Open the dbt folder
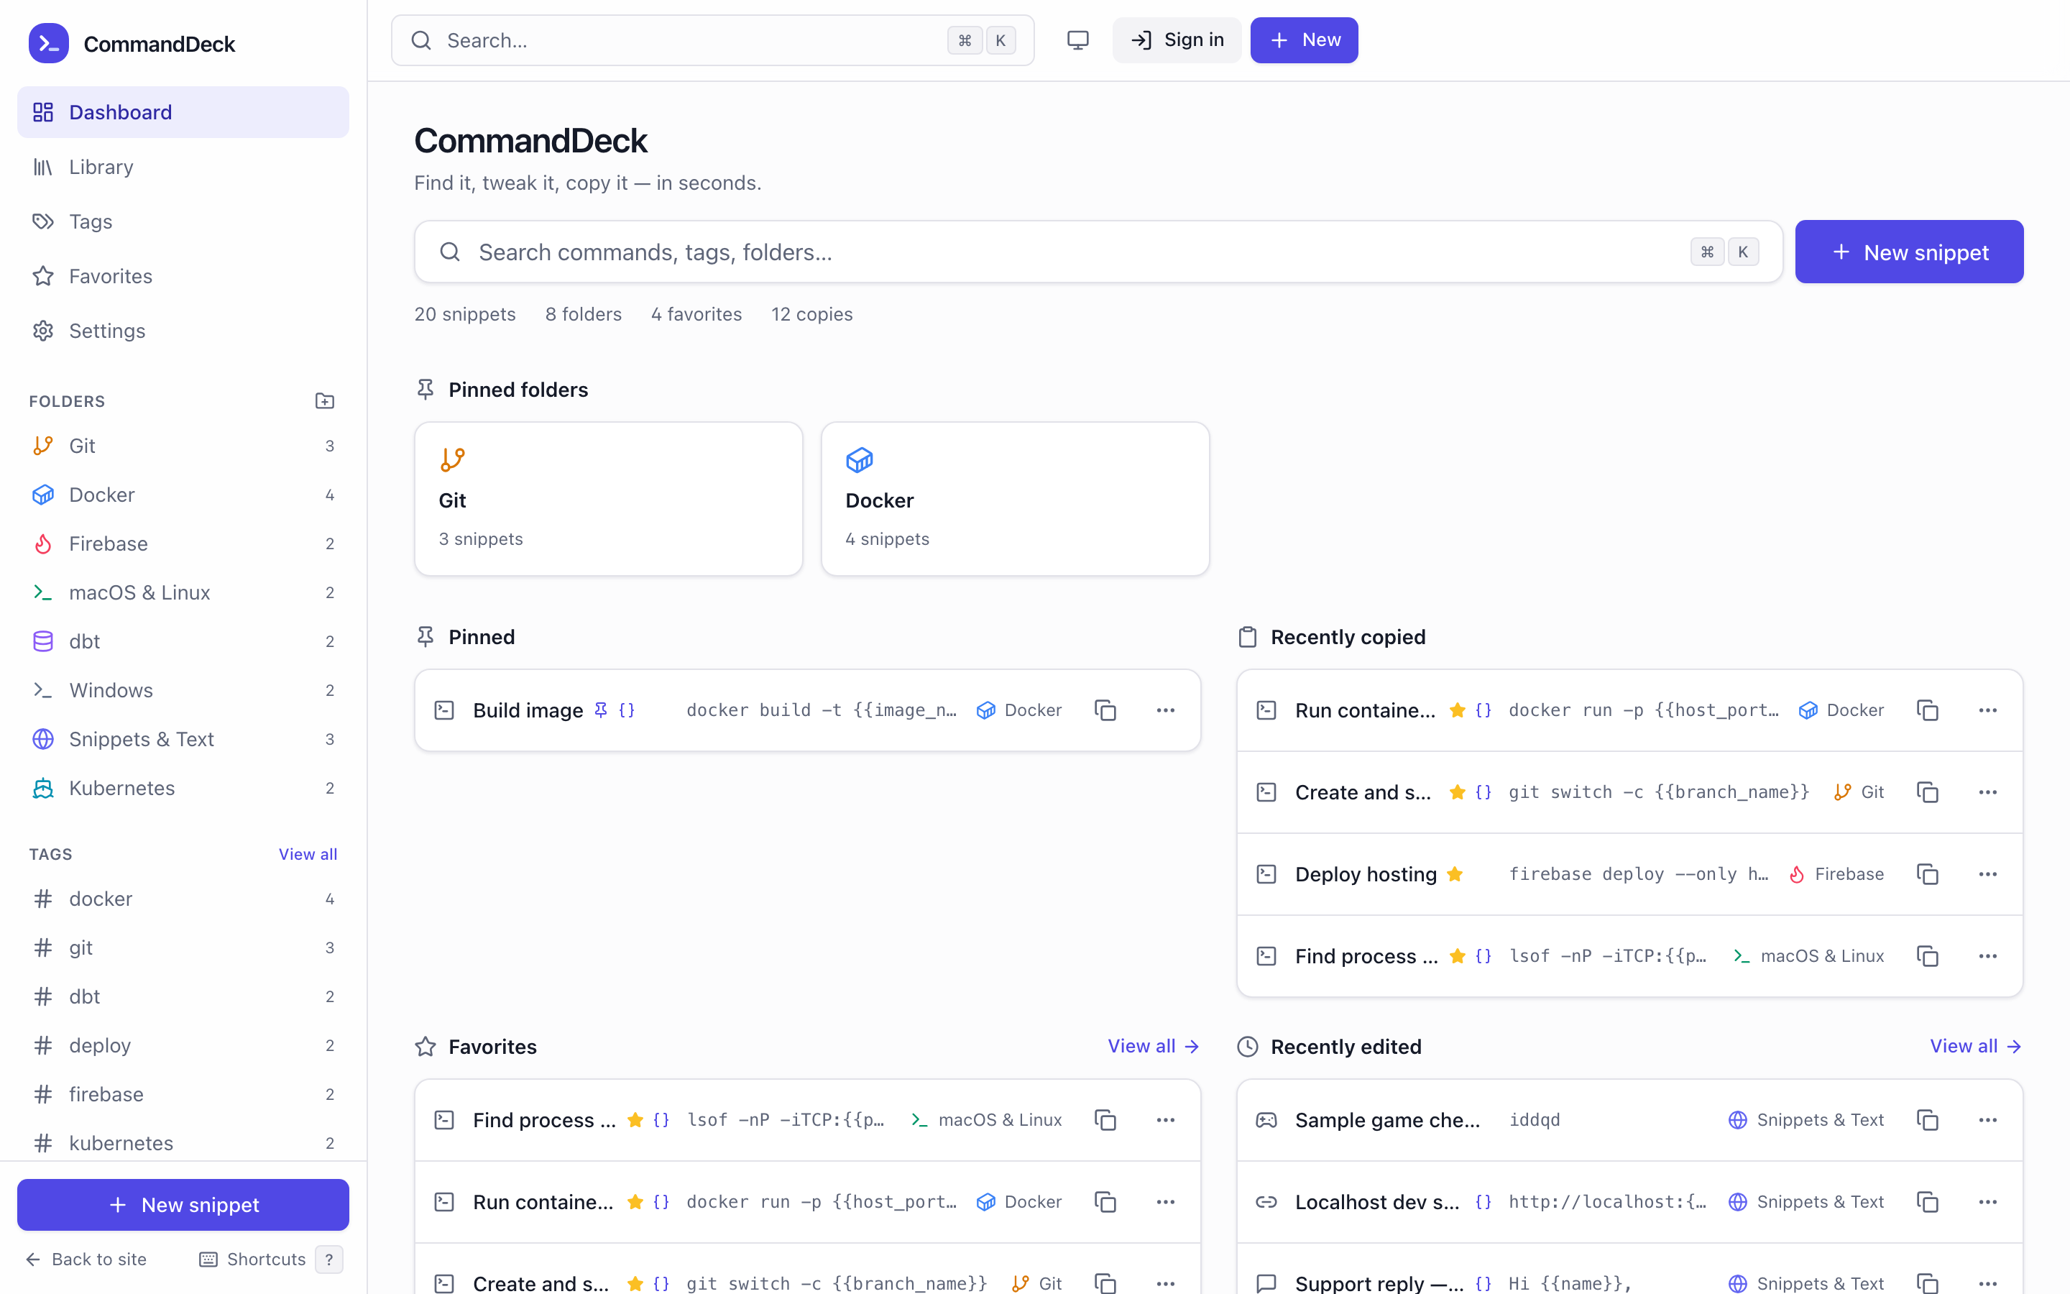The height and width of the screenshot is (1294, 2070). click(x=183, y=641)
